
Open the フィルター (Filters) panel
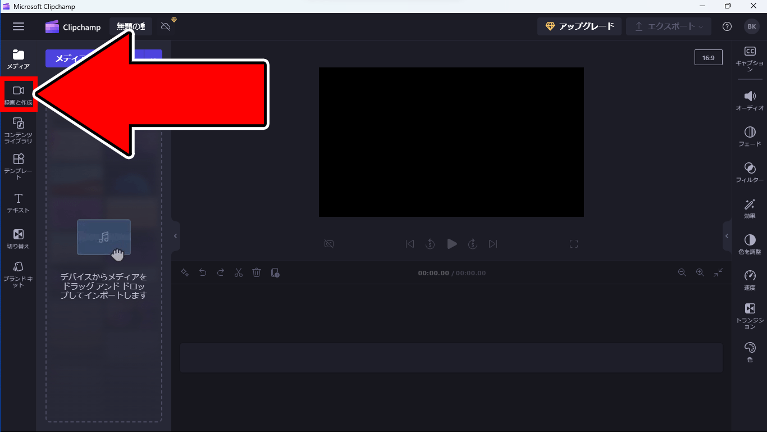(x=750, y=172)
